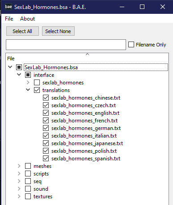Select sexlab_hormones_czech.txt file name
The image size is (173, 205).
click(84, 105)
